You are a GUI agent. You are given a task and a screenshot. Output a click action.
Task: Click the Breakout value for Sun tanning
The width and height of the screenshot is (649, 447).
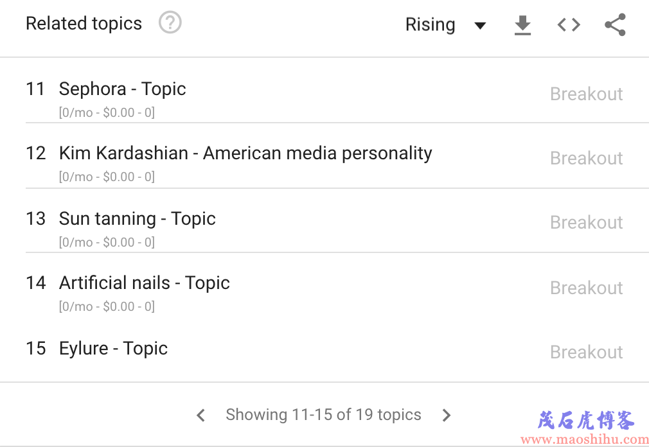click(x=587, y=222)
